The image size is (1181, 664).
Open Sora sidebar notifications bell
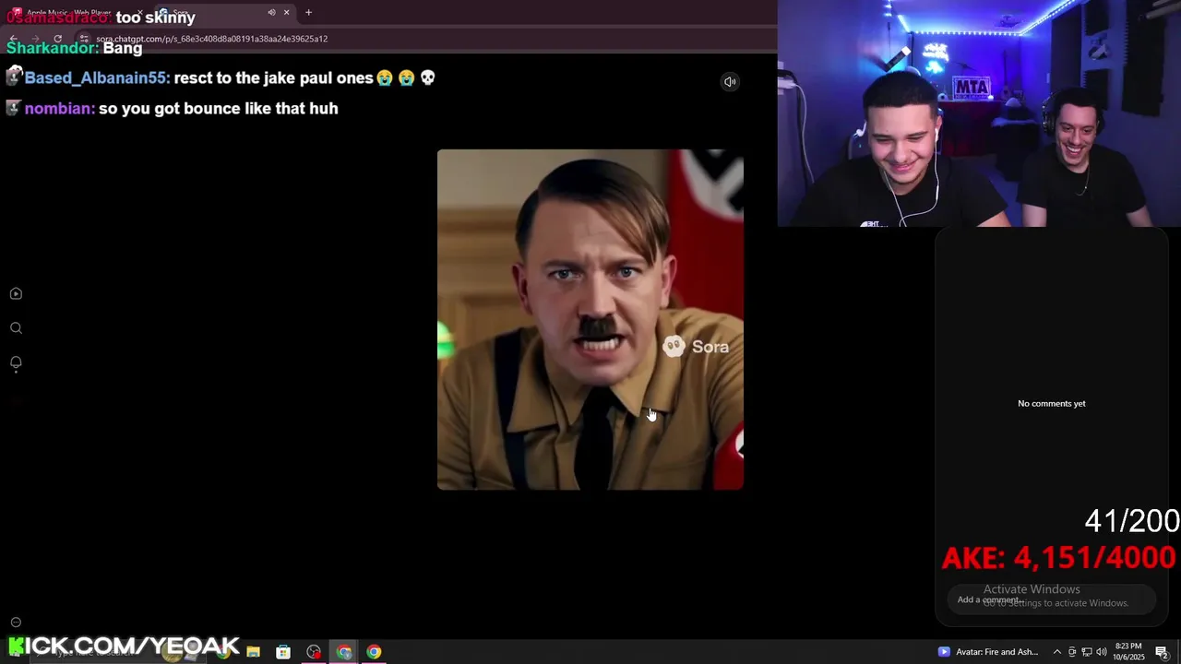click(16, 362)
